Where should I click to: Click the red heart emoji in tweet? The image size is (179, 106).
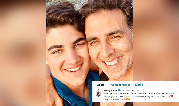172,96
